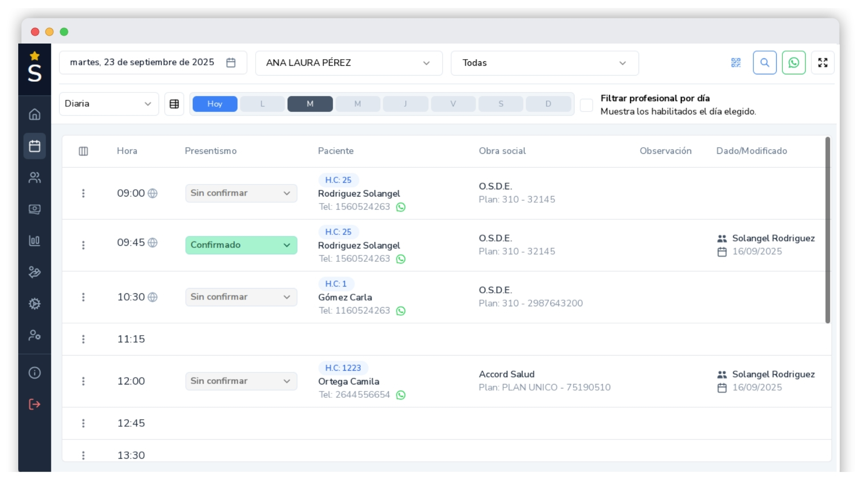Open settings gear icon in sidebar
Viewport: 855px width, 480px height.
tap(34, 304)
